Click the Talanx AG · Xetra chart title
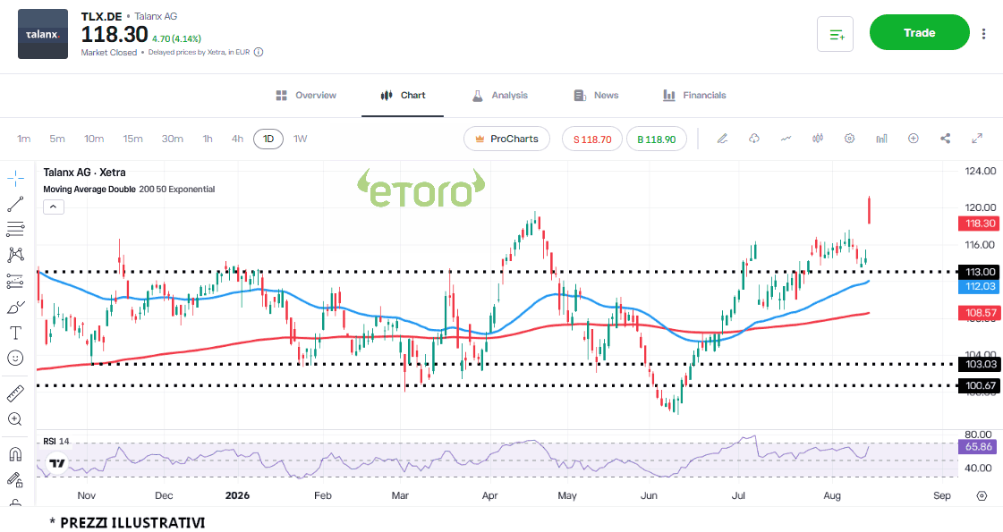 84,173
